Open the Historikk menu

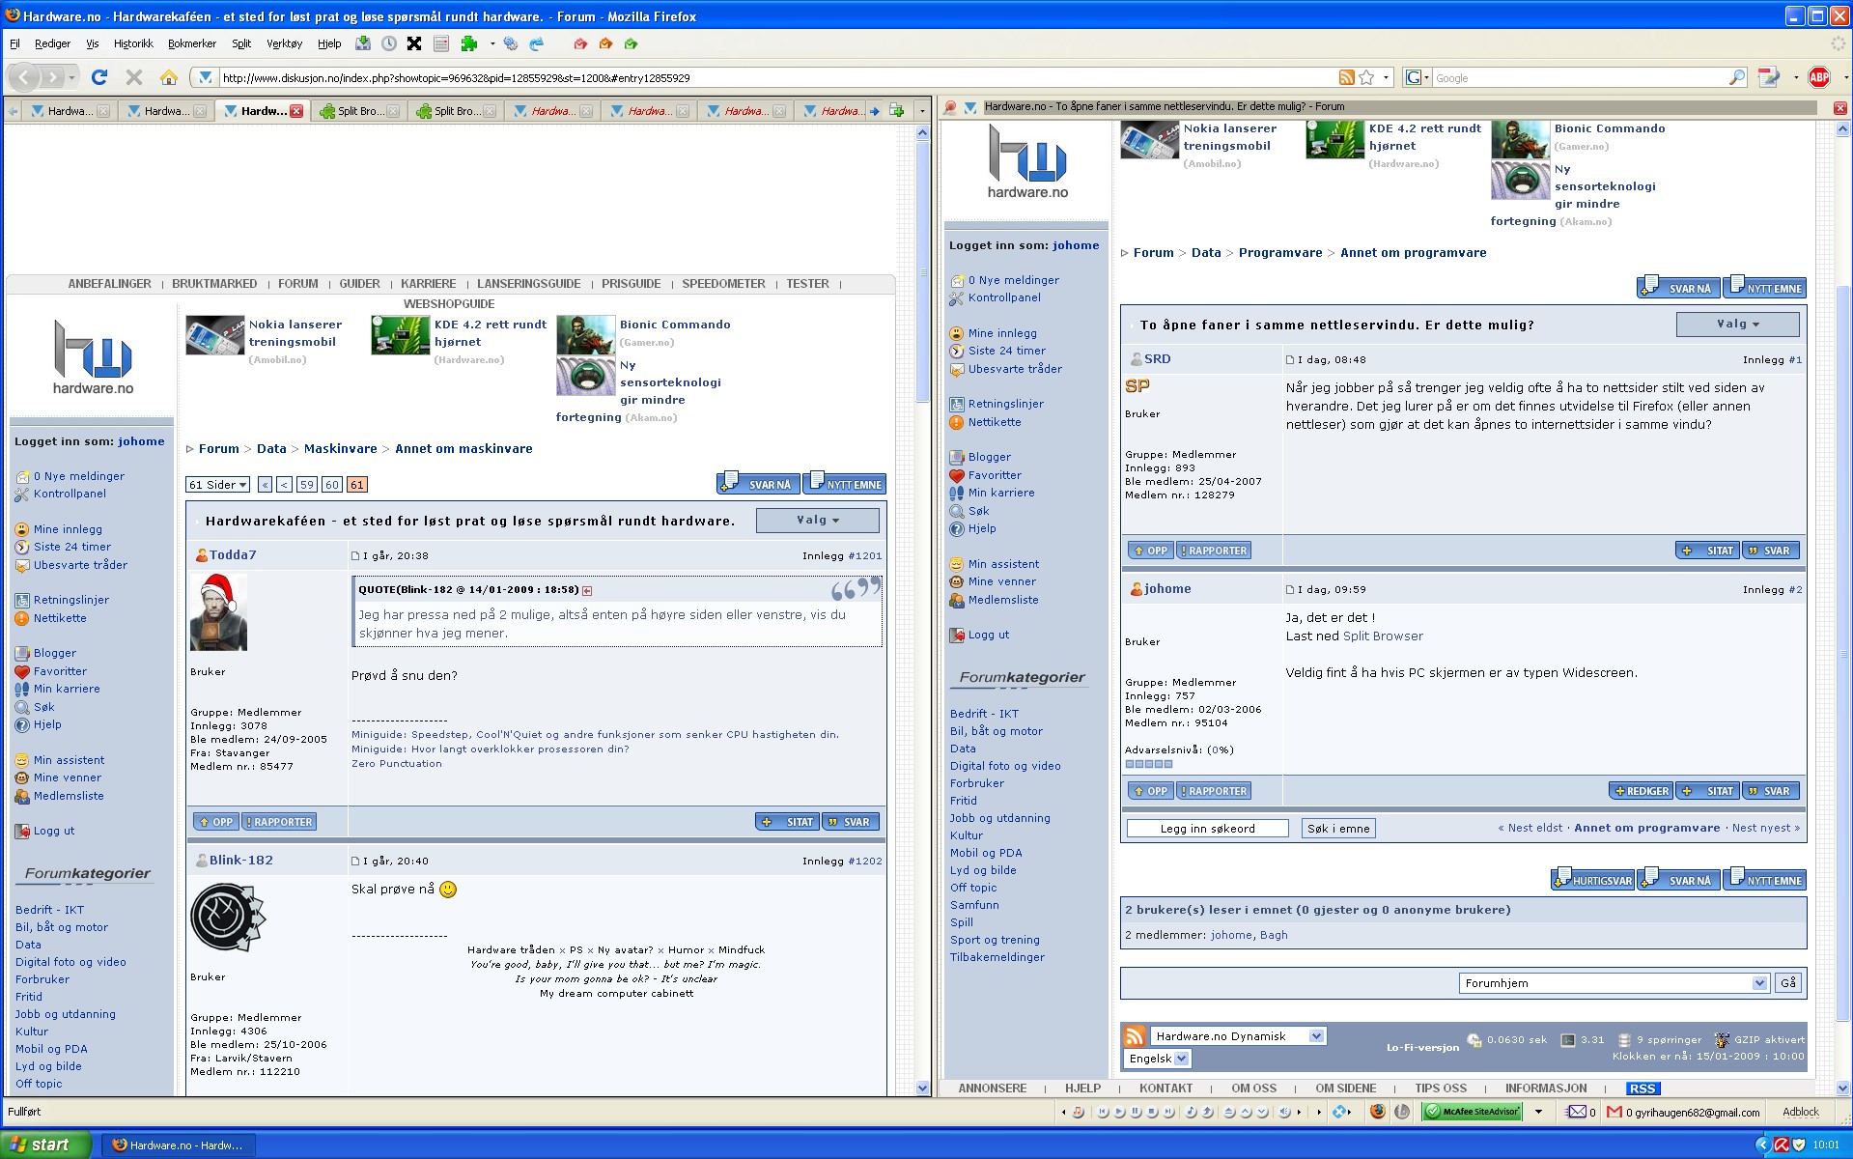[133, 43]
